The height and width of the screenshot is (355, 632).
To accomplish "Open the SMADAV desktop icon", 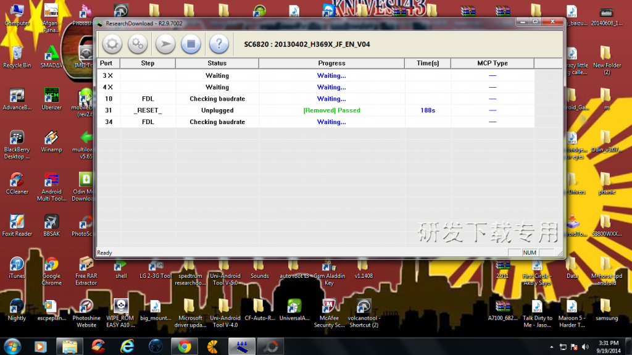I will 52,57.
